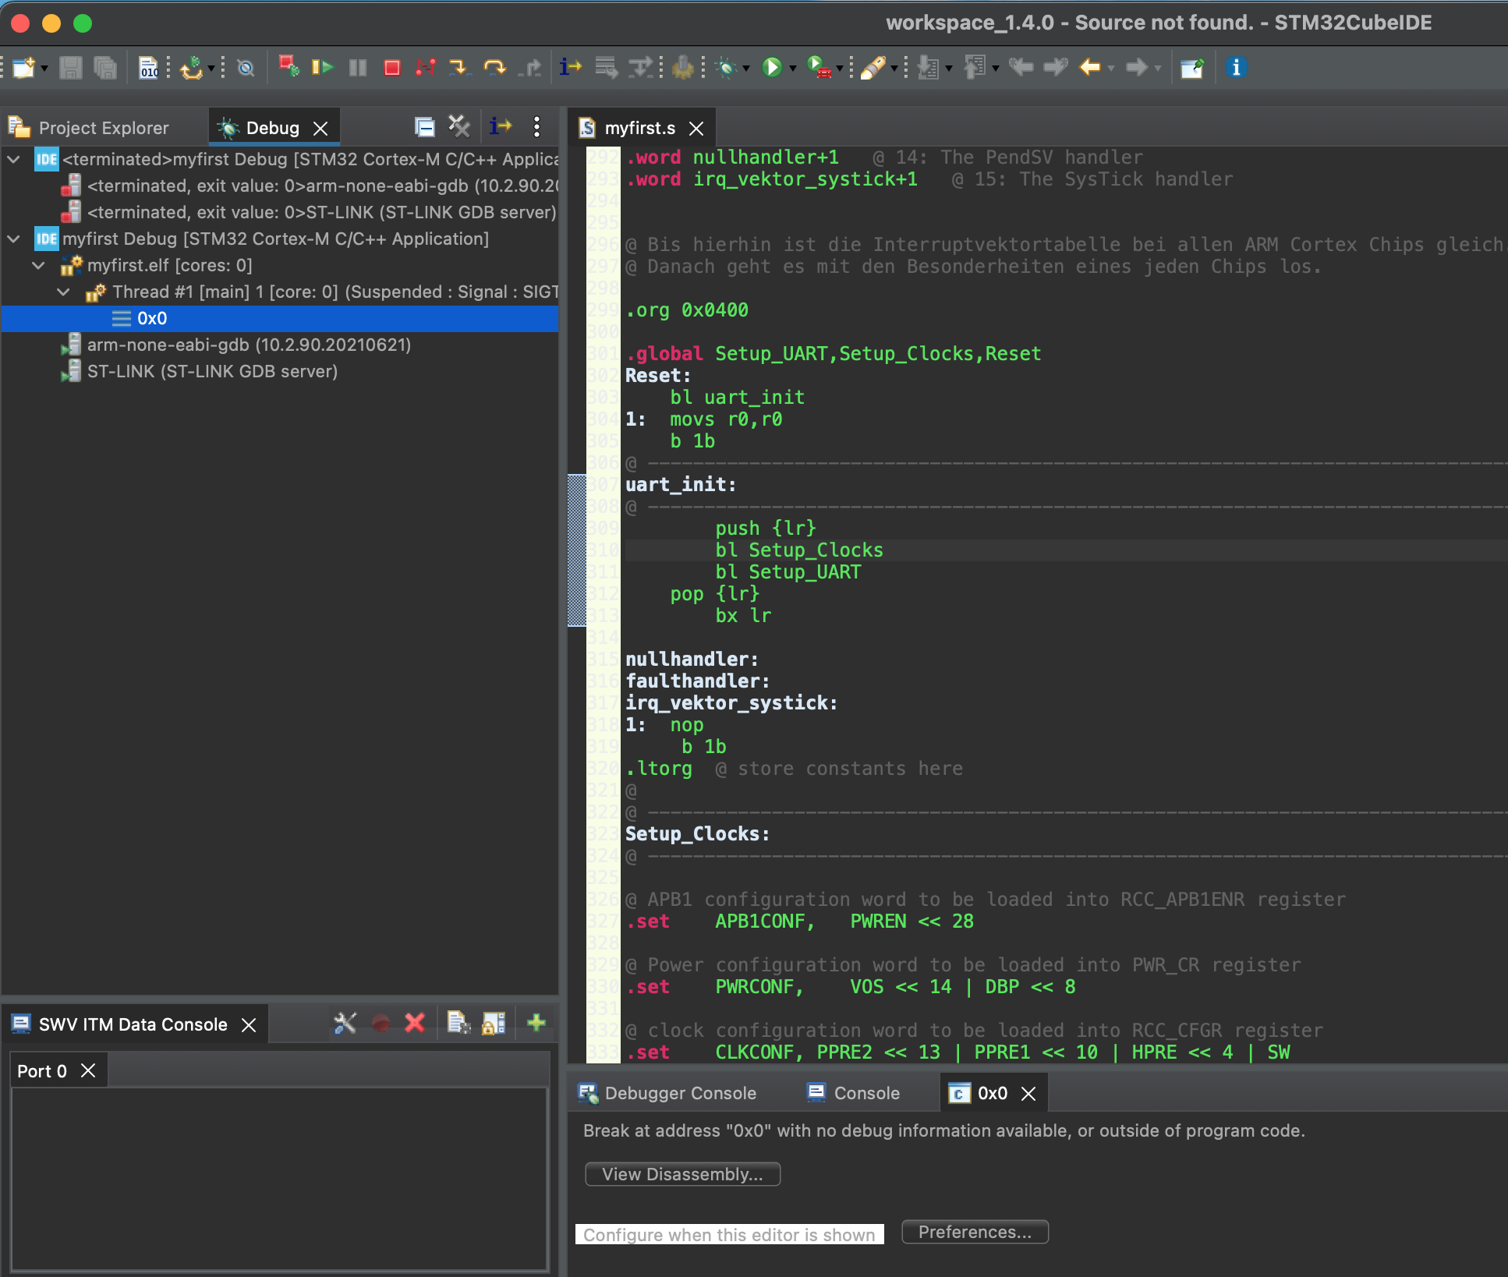1508x1277 pixels.
Task: Click the Save icon in toolbar
Action: coord(71,68)
